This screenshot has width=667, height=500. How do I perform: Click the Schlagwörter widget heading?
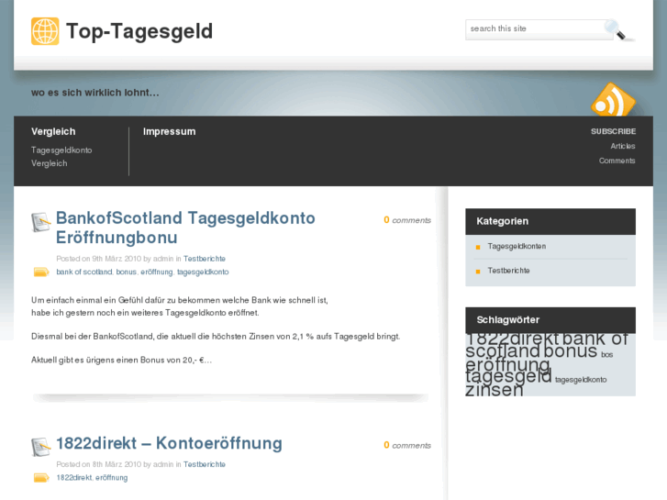[508, 320]
